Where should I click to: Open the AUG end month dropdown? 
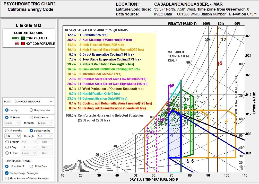45,136
